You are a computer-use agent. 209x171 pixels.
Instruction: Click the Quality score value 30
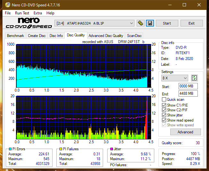(198, 143)
